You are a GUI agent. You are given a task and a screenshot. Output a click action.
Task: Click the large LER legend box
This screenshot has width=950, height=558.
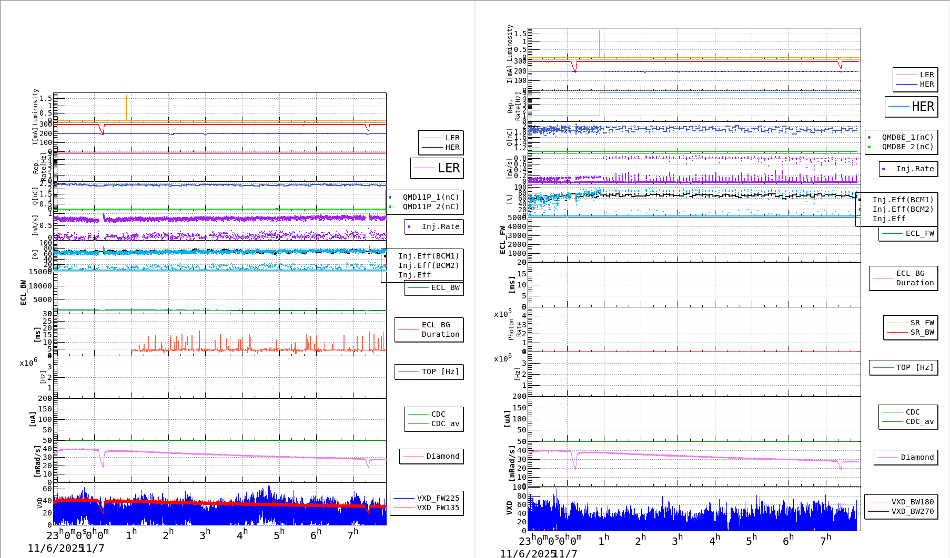tap(437, 168)
